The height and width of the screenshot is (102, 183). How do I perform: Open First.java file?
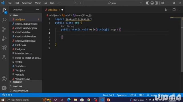click(25, 49)
